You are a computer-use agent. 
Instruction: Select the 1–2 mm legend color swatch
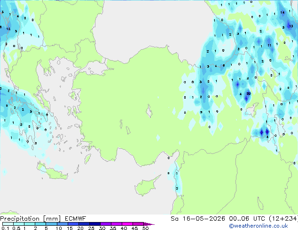30,224
